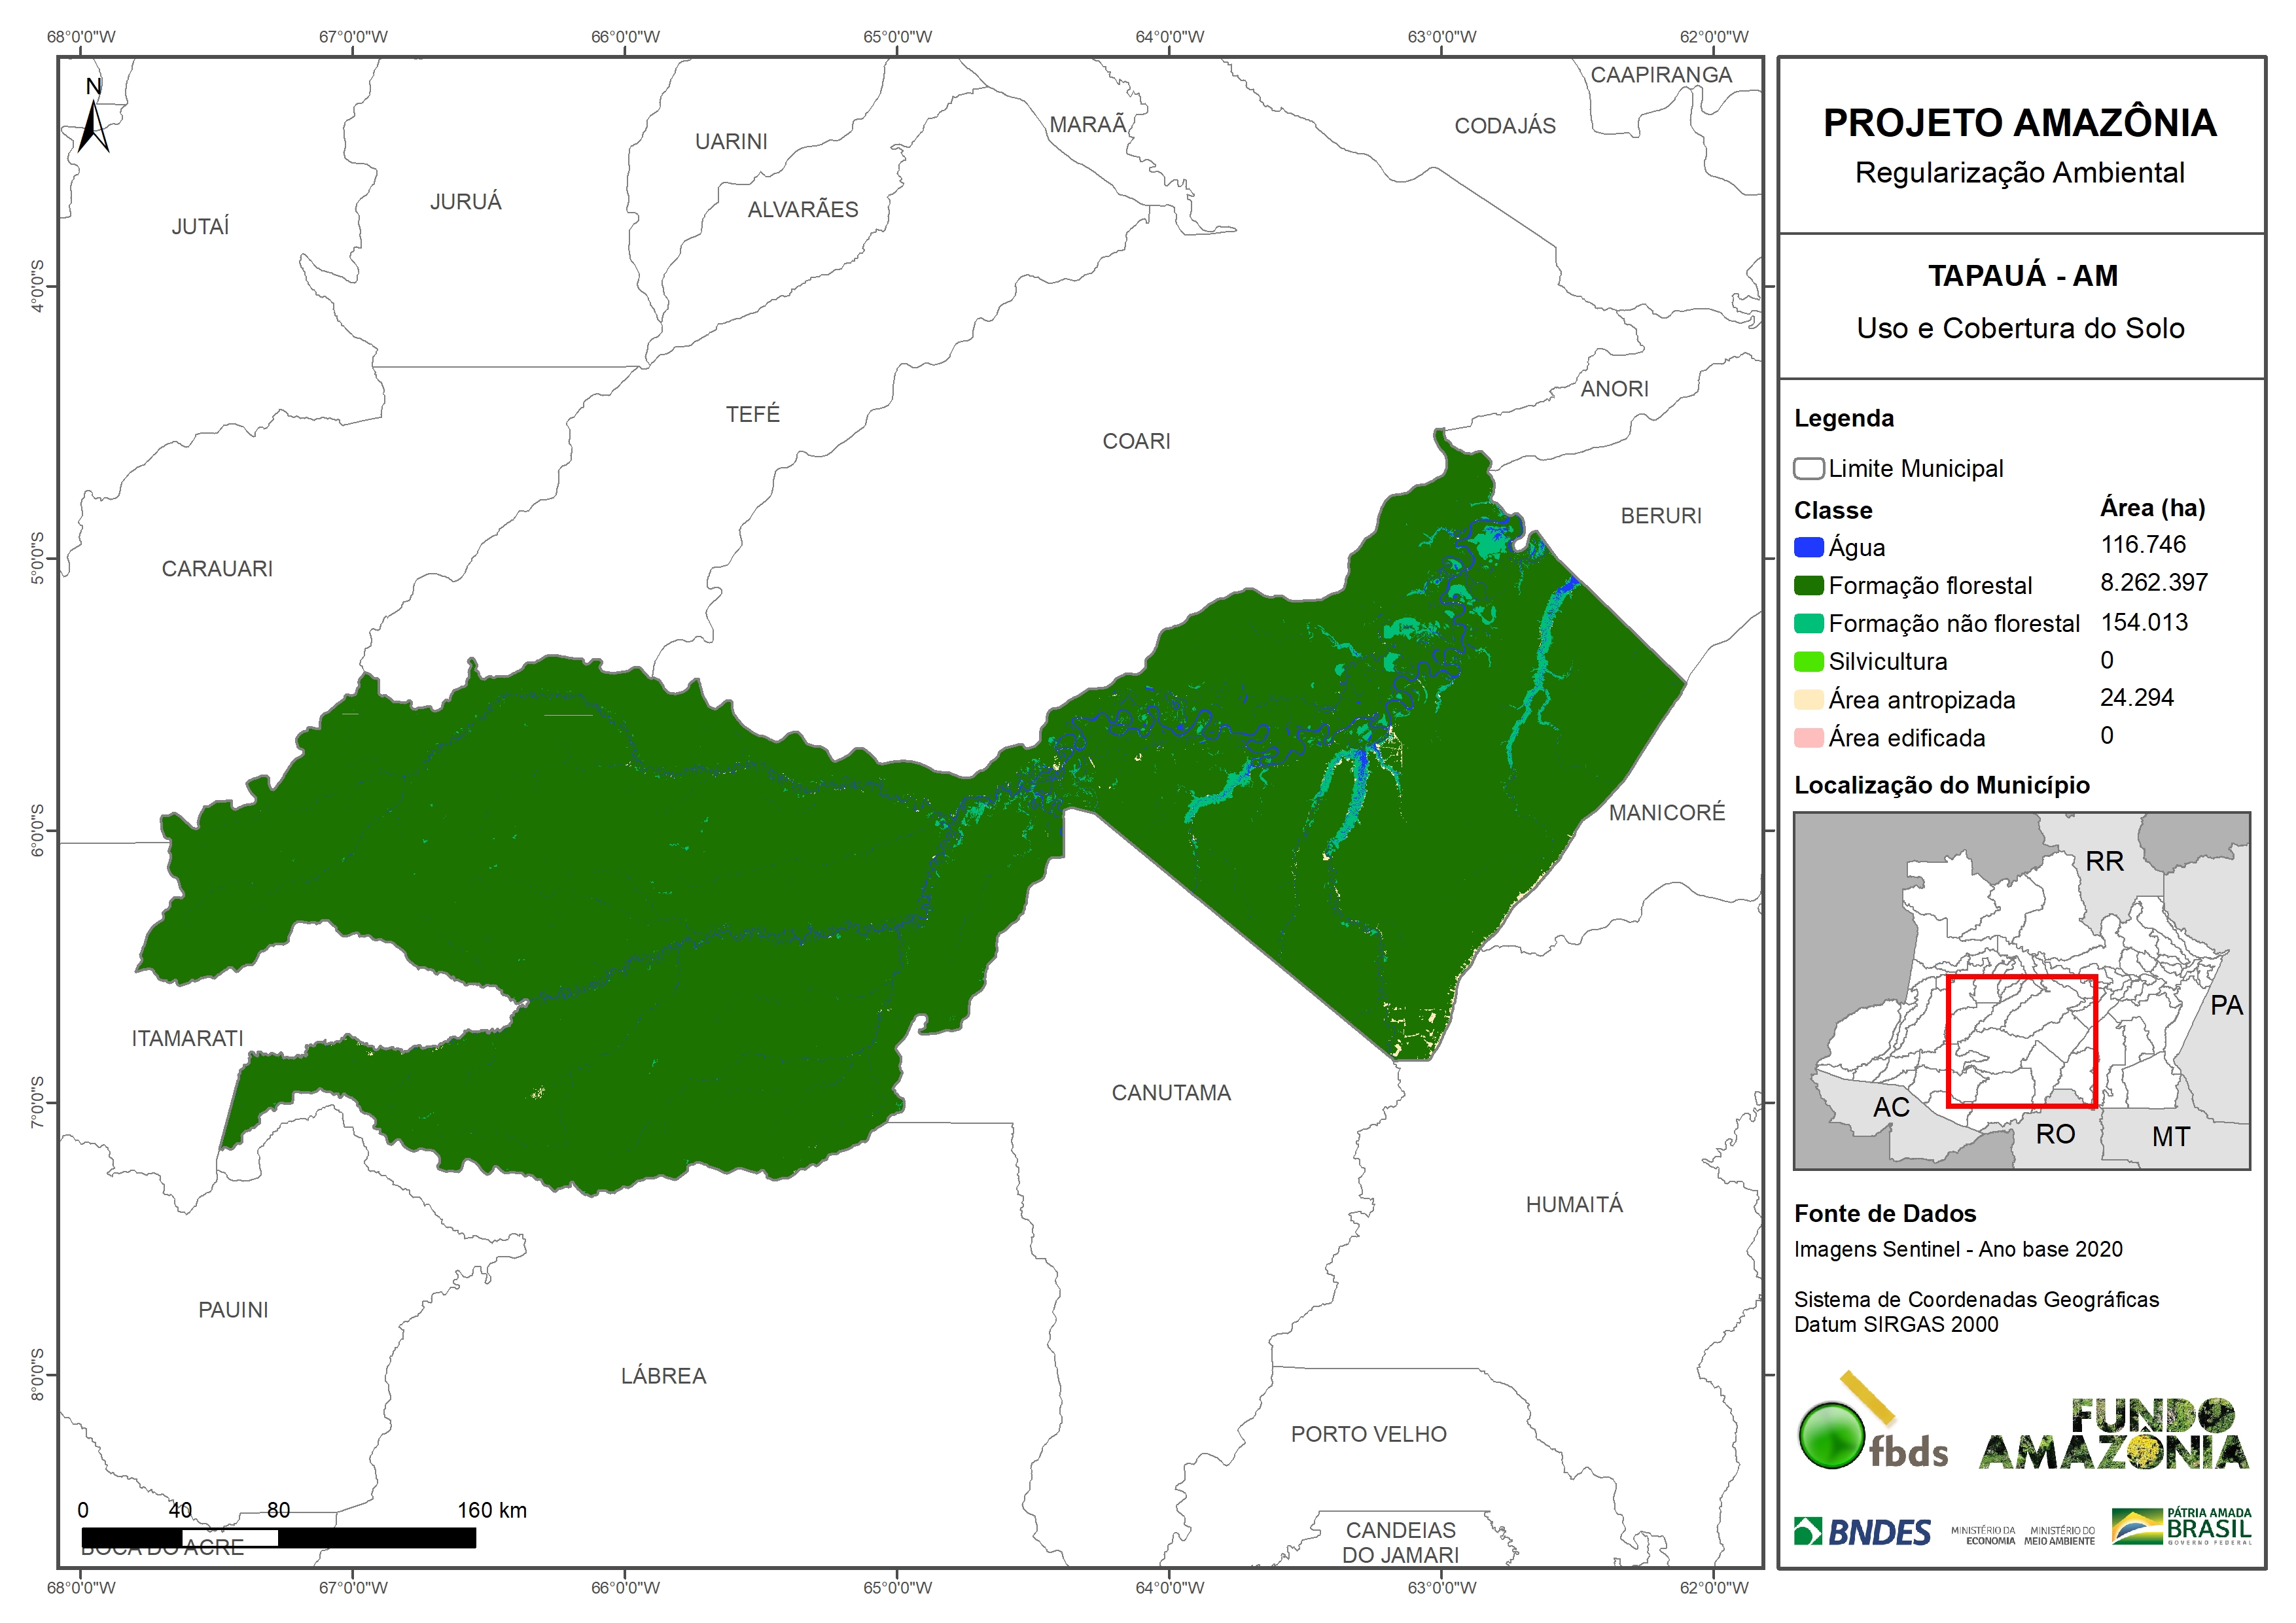The height and width of the screenshot is (1623, 2296).
Task: Click the Limite Municipal legend symbol
Action: [1808, 469]
